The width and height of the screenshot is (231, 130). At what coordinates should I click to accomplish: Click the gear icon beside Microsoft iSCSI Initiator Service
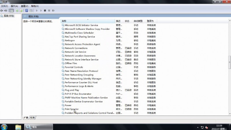pos(63,25)
